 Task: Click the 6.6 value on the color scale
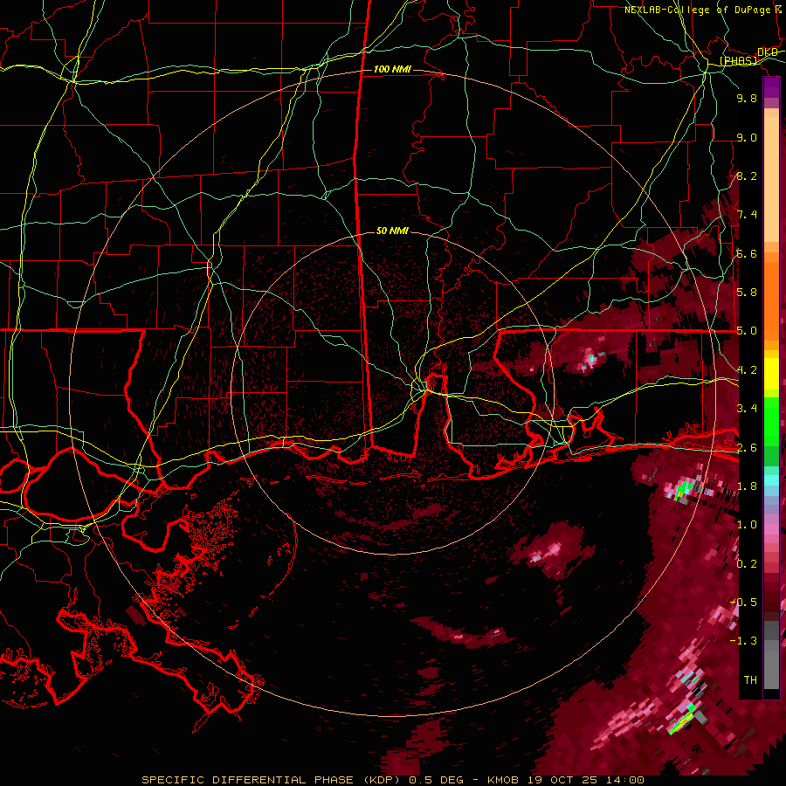pos(747,253)
